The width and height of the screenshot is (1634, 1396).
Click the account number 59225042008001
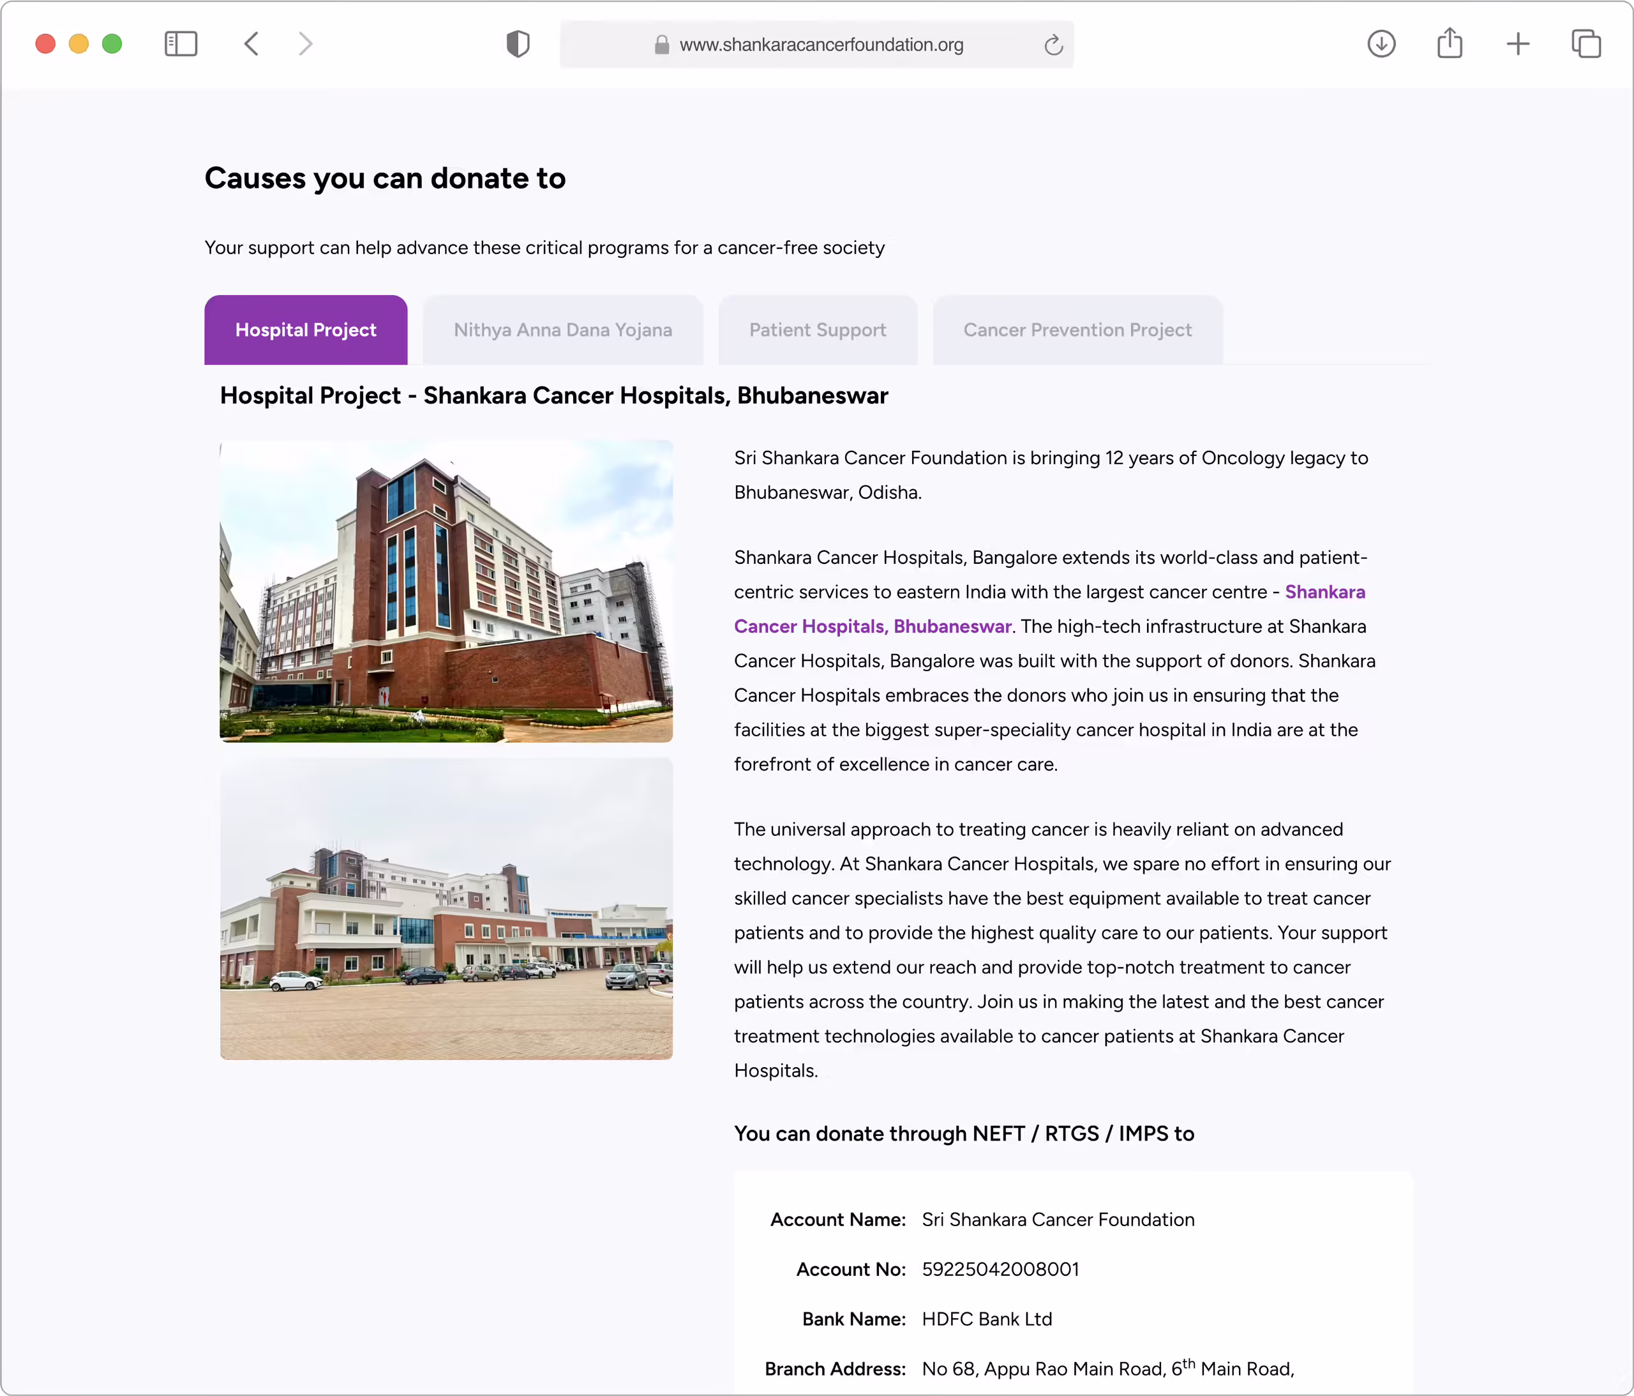tap(1000, 1269)
